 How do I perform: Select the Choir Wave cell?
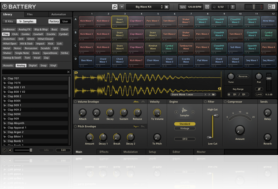click(x=153, y=62)
